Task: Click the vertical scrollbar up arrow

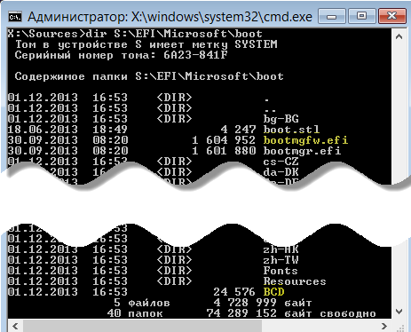Action: [399, 36]
